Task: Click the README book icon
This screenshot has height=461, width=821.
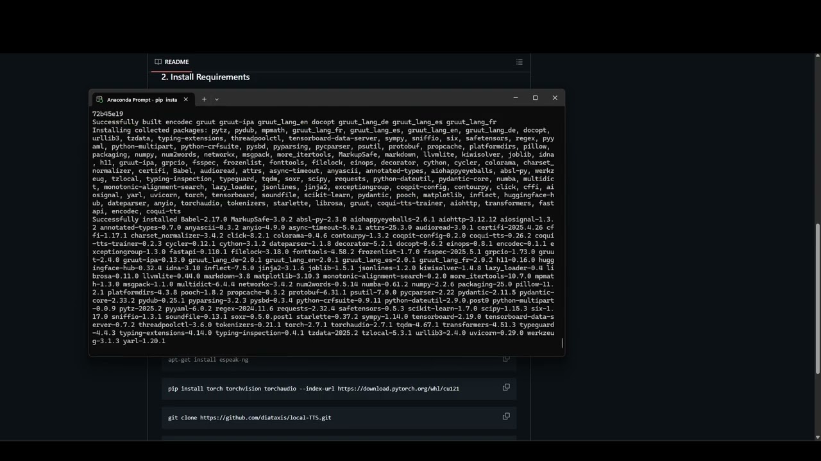Action: pos(158,62)
